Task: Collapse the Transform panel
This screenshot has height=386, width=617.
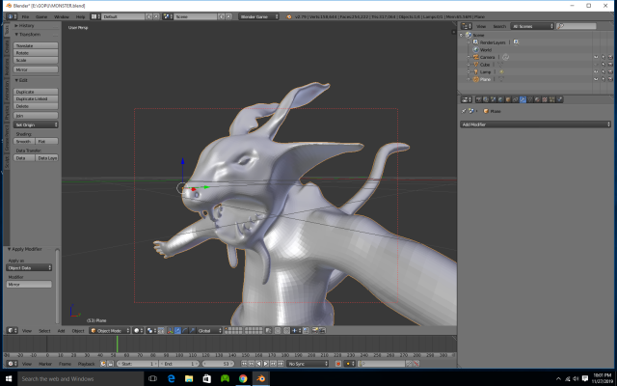Action: coord(30,35)
